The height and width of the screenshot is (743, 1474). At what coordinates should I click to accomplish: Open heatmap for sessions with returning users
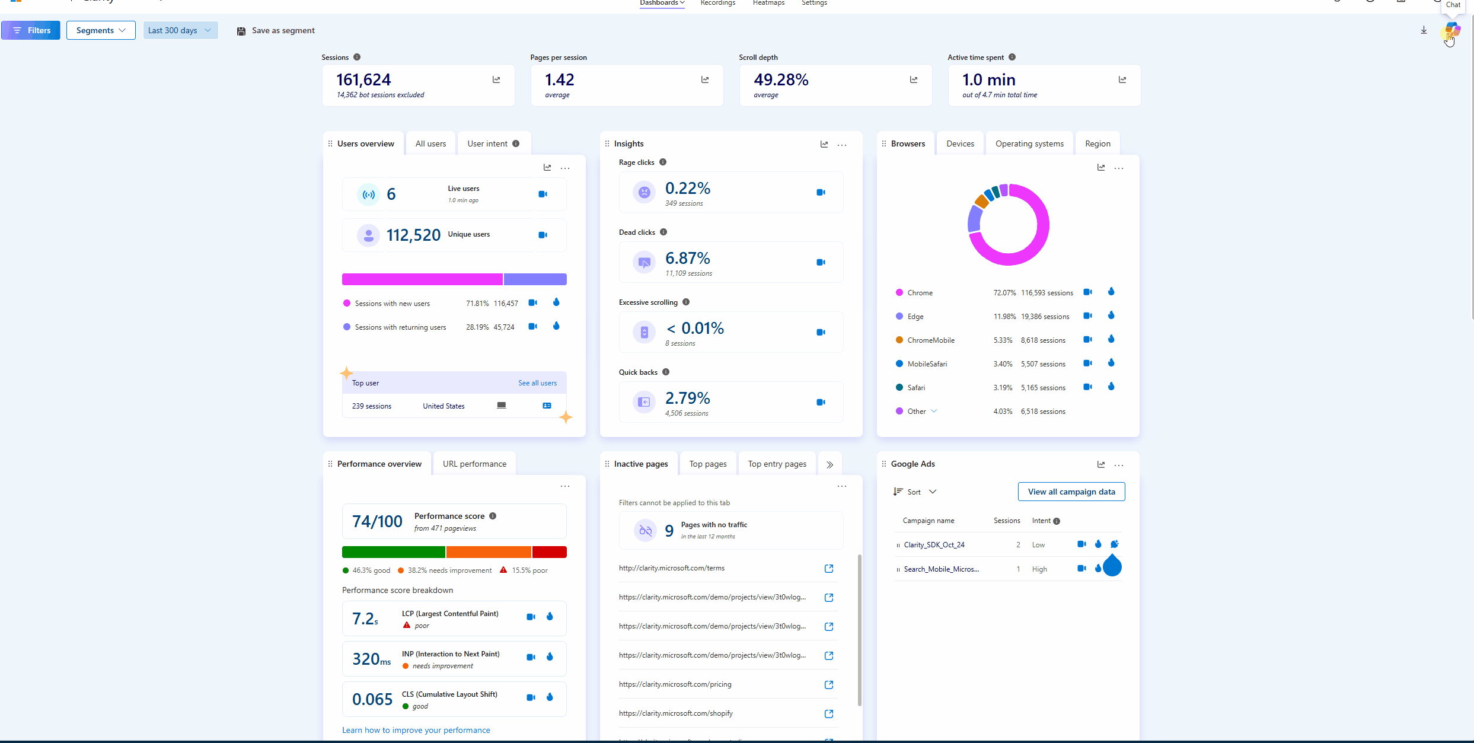point(556,326)
